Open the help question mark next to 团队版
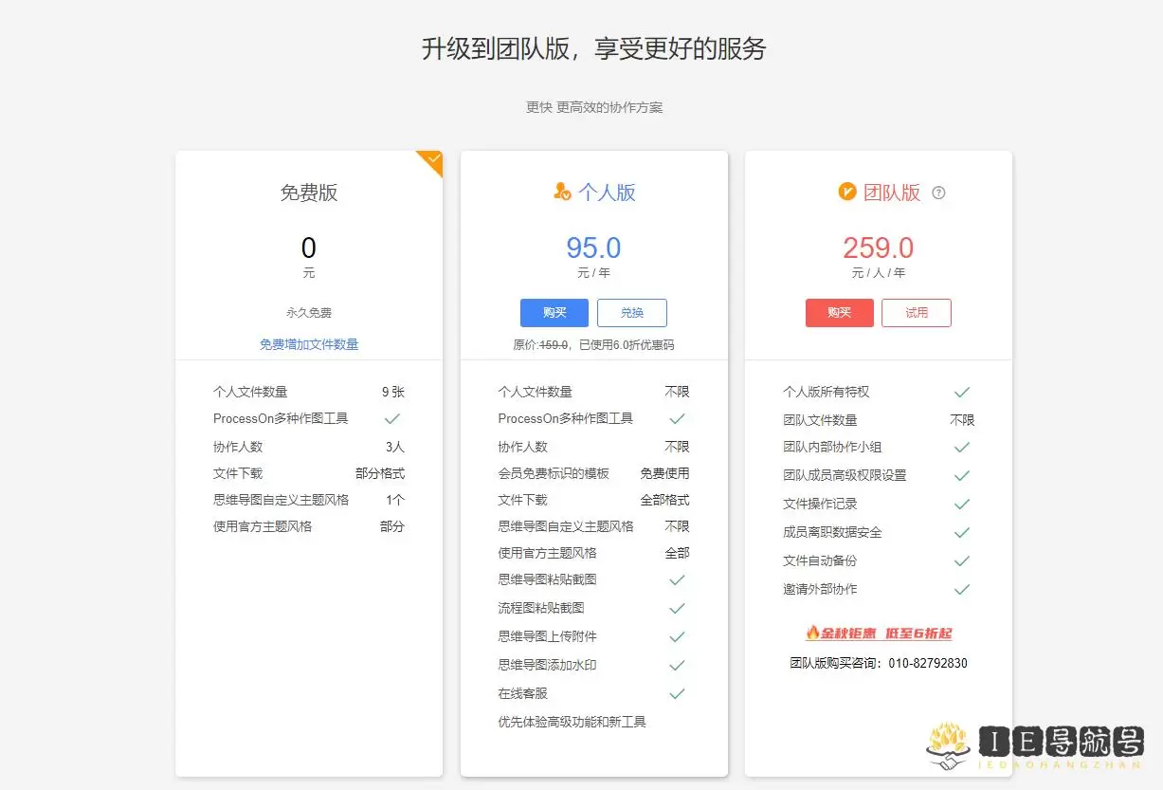 [937, 193]
